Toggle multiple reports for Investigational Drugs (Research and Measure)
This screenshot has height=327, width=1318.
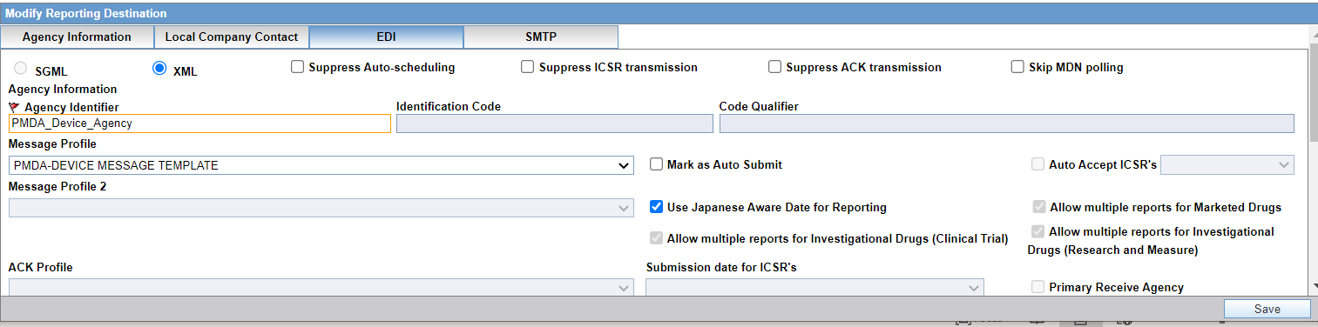[1038, 232]
